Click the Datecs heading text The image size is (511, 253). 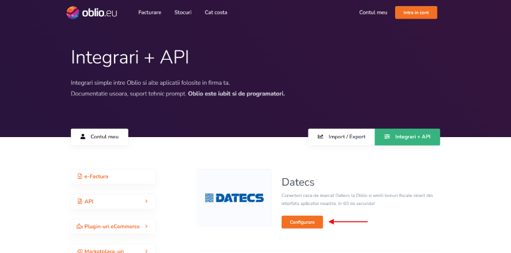click(298, 182)
